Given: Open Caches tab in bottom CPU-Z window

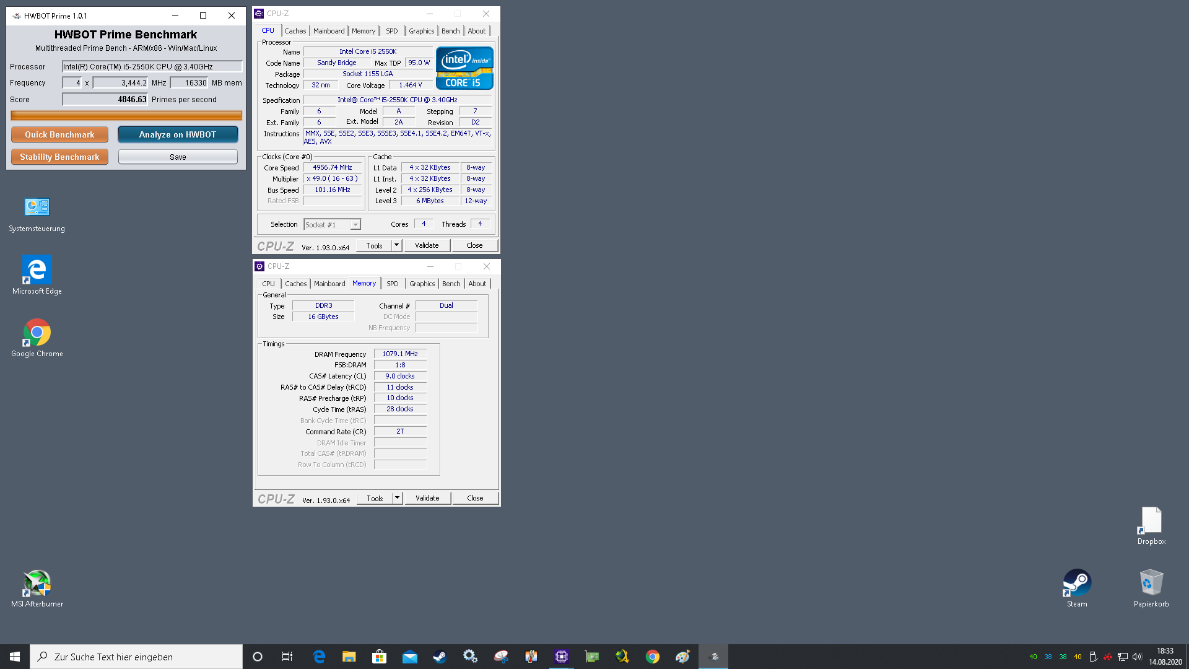Looking at the screenshot, I should [296, 284].
